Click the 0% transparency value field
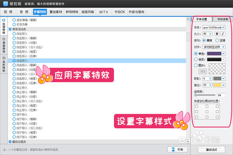The image size is (233, 155). pyautogui.click(x=221, y=95)
